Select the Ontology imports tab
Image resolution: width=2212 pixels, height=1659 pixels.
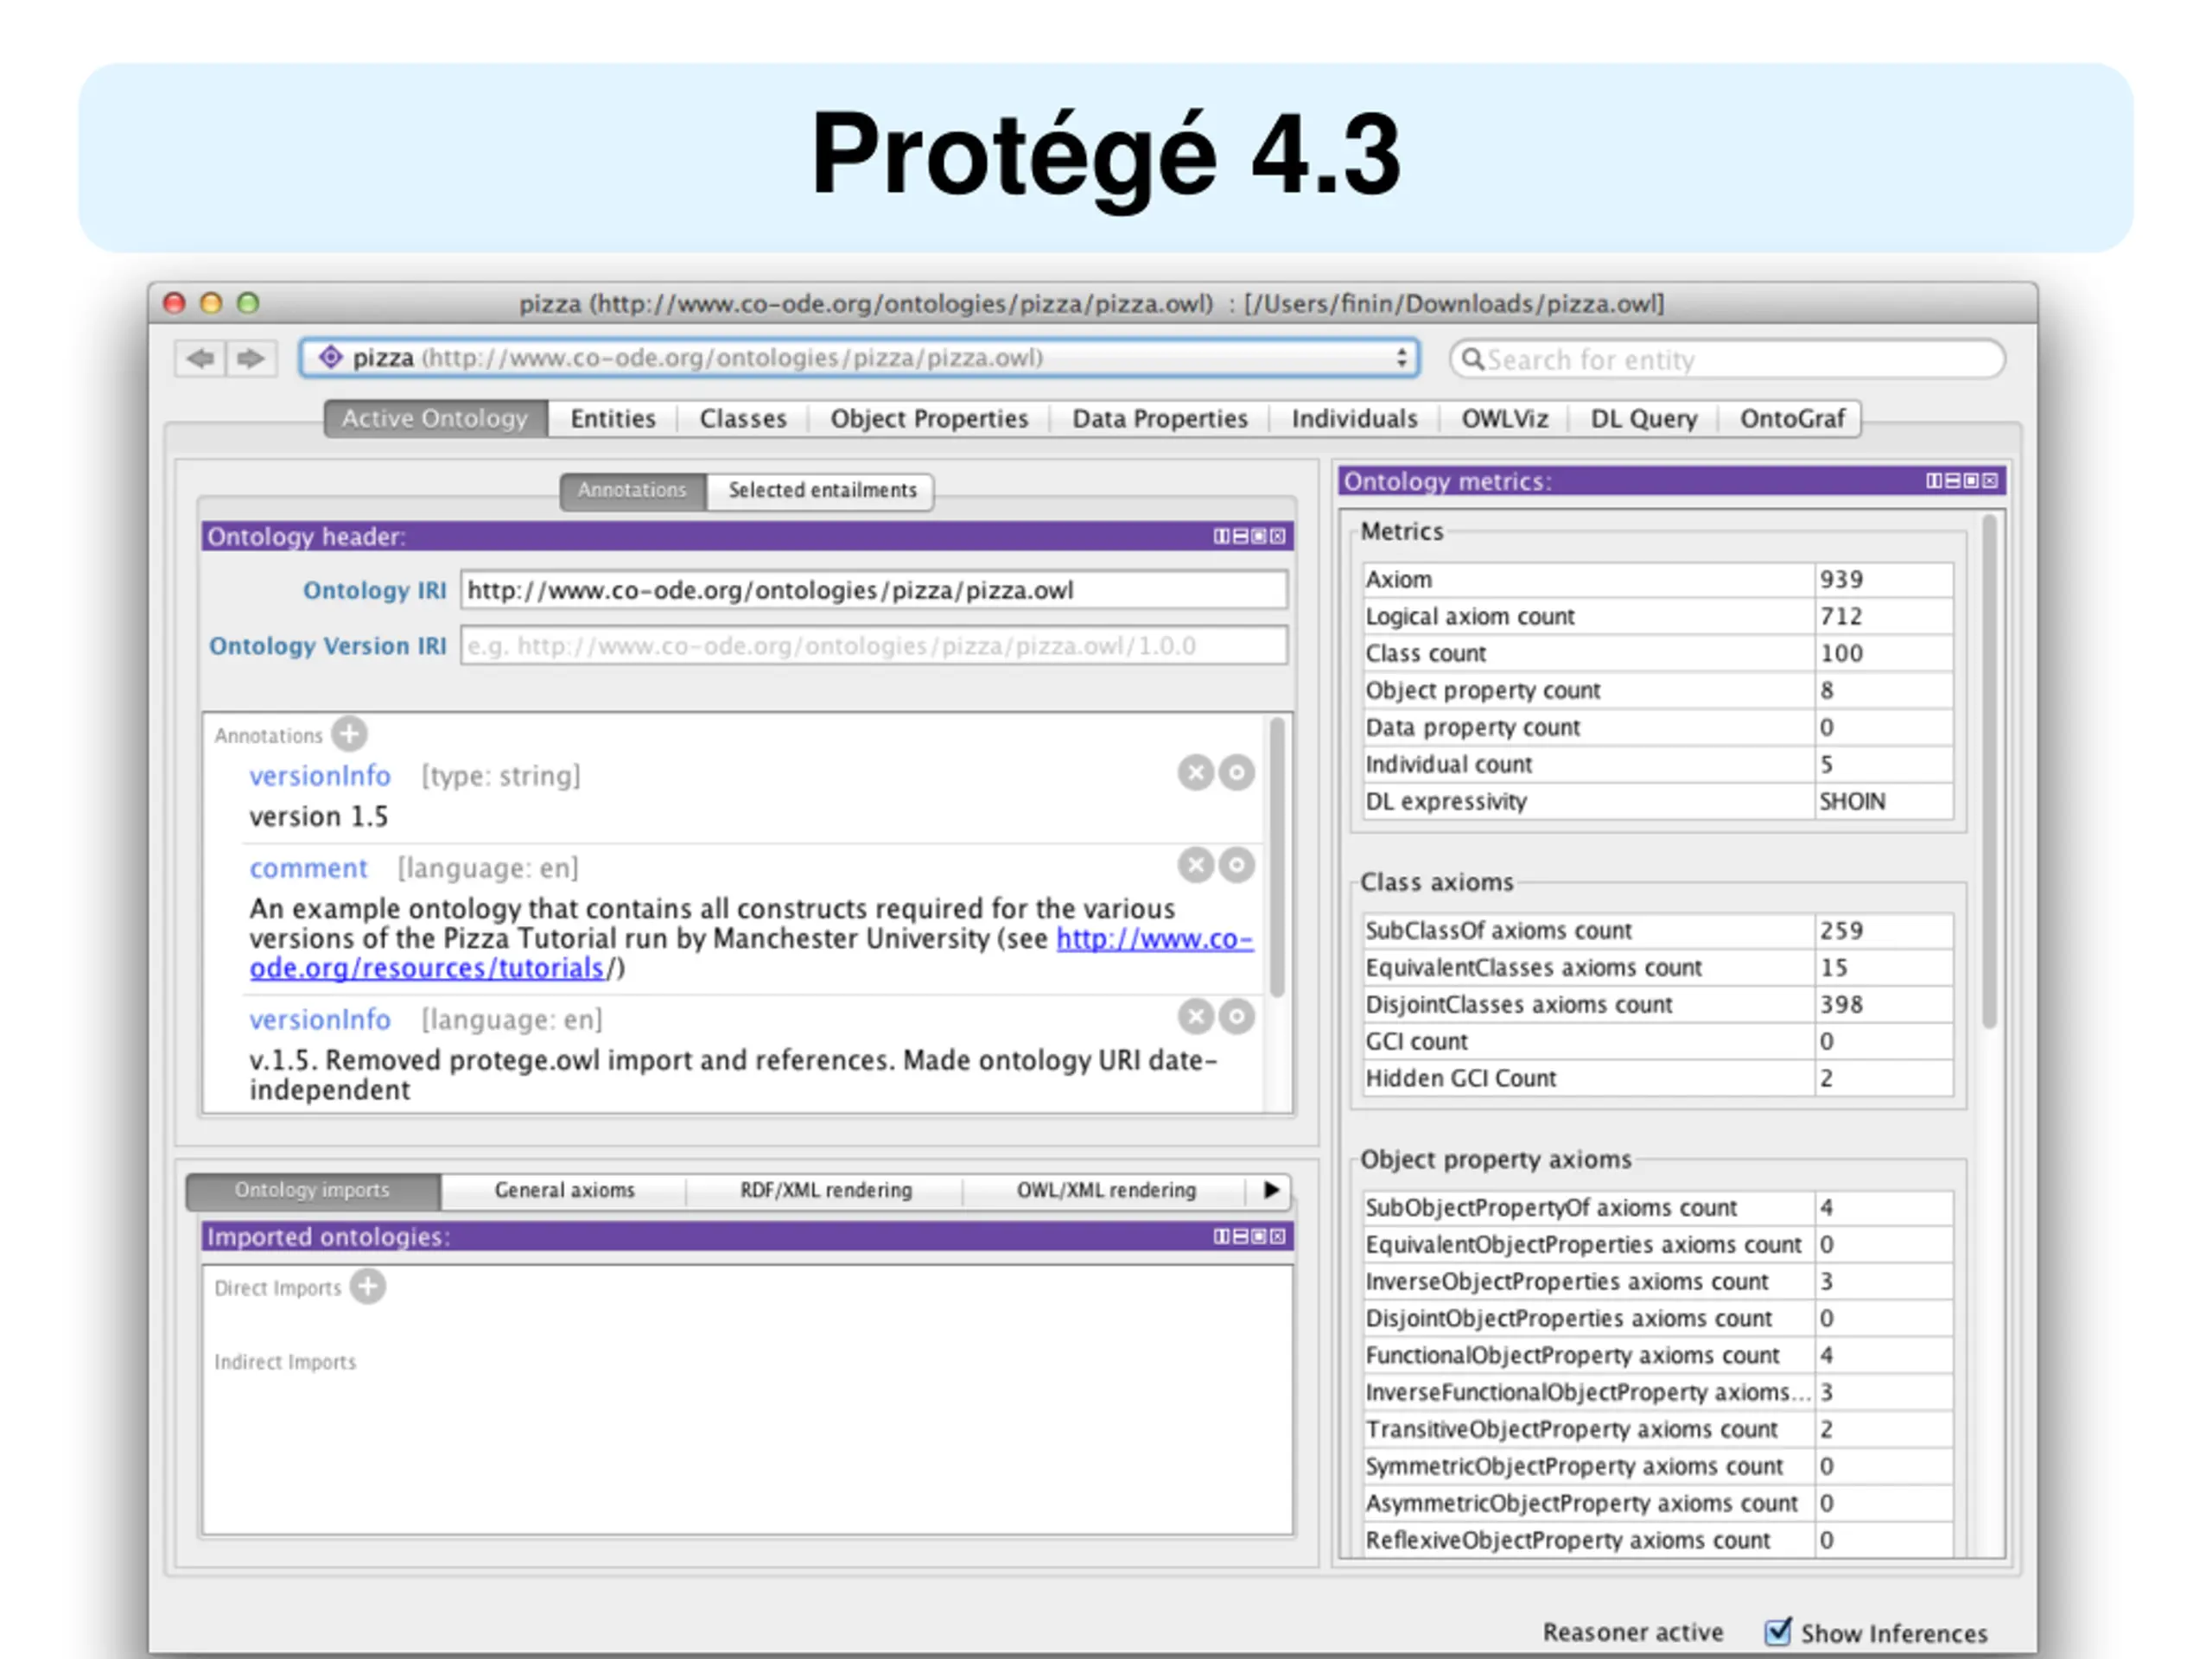click(x=312, y=1190)
